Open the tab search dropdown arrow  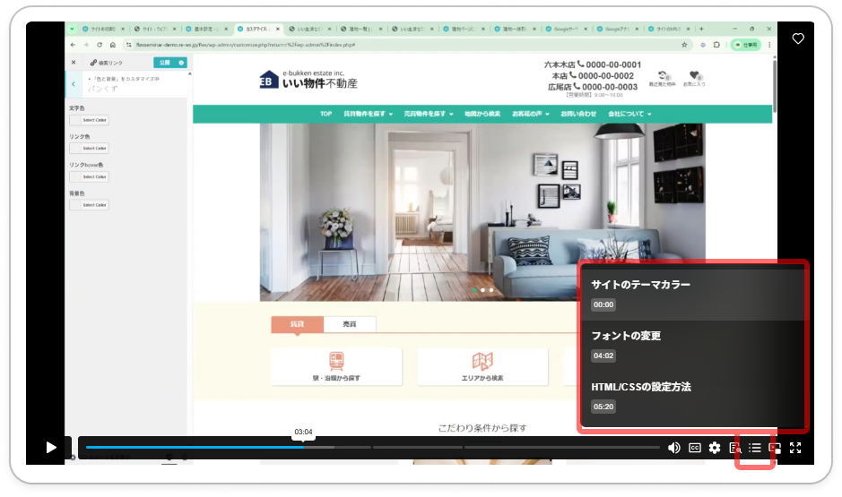pyautogui.click(x=72, y=29)
